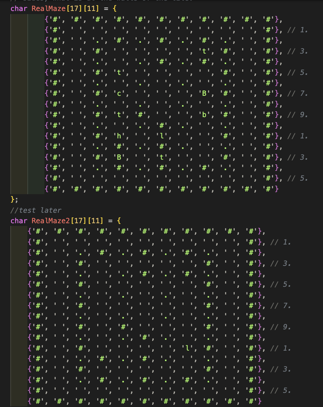The width and height of the screenshot is (323, 407).
Task: Click the closing "};" after the RealMaze array
Action: [x=14, y=199]
